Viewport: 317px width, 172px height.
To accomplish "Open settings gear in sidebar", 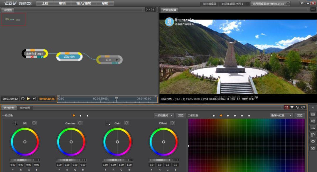I will click(313, 141).
